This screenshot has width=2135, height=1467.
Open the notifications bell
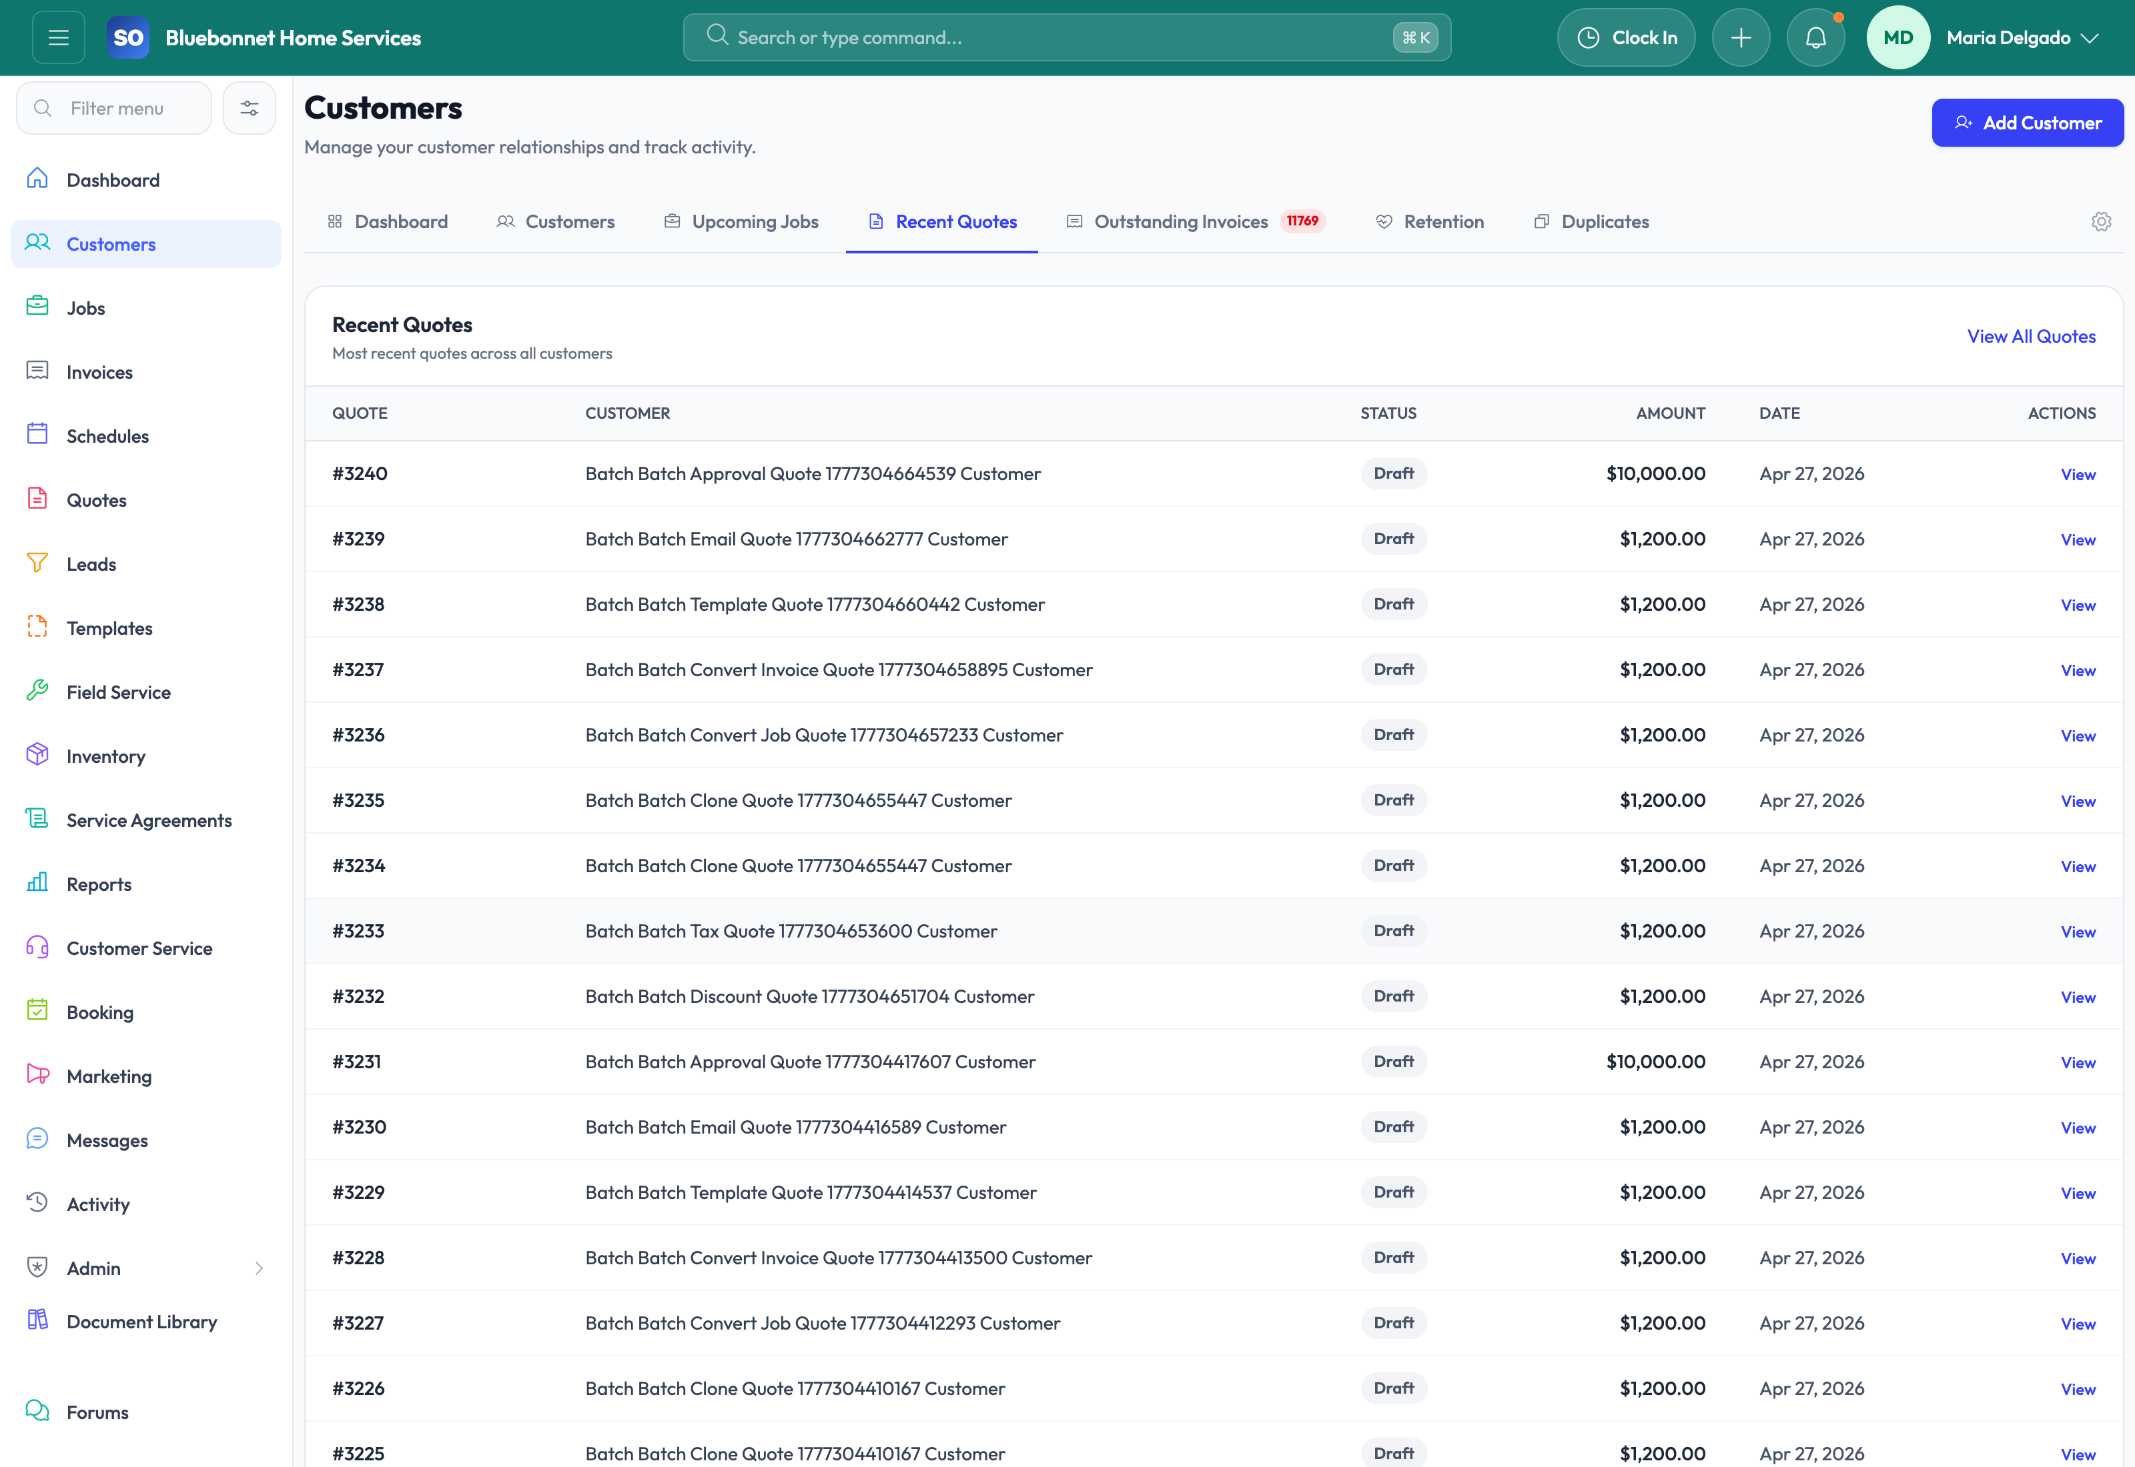(x=1815, y=38)
